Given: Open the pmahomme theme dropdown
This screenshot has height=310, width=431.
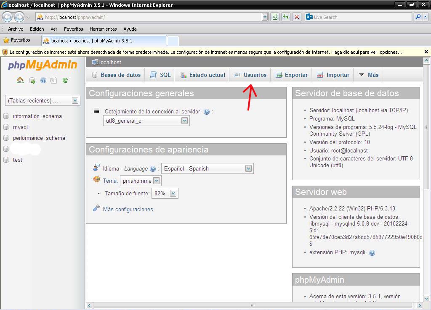Looking at the screenshot, I should (x=157, y=181).
